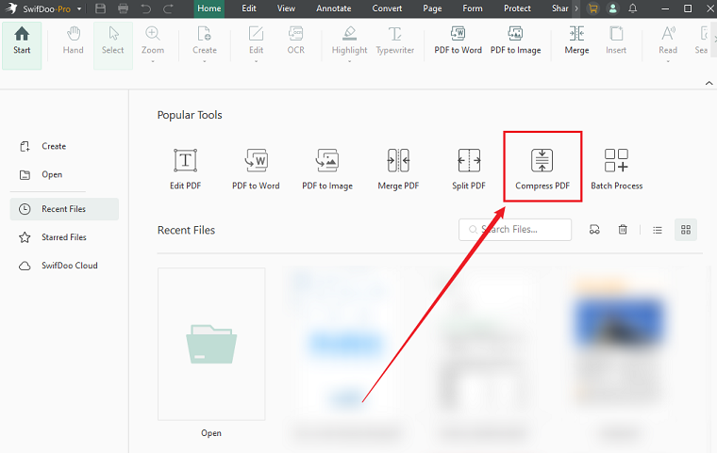This screenshot has width=717, height=453.
Task: Click the undo arrow icon
Action: [146, 8]
